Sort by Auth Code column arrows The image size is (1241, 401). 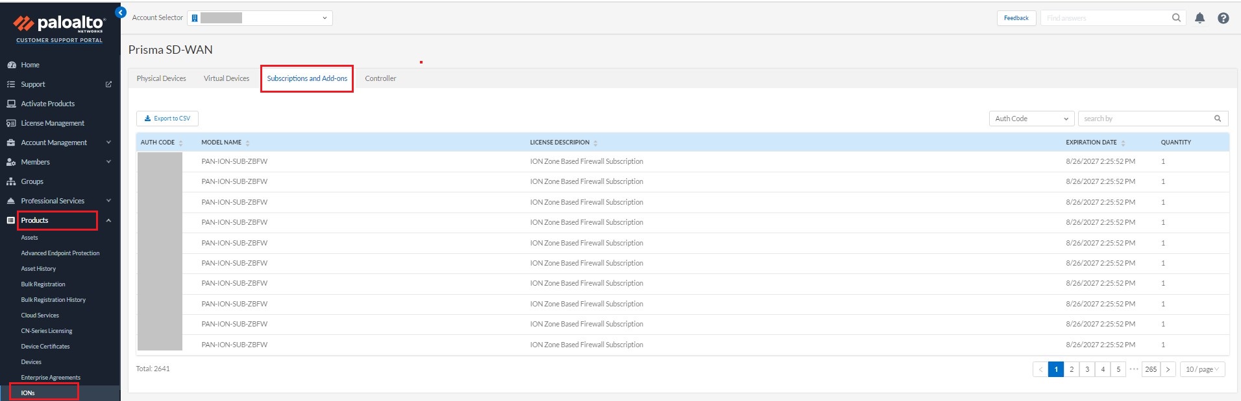point(181,143)
